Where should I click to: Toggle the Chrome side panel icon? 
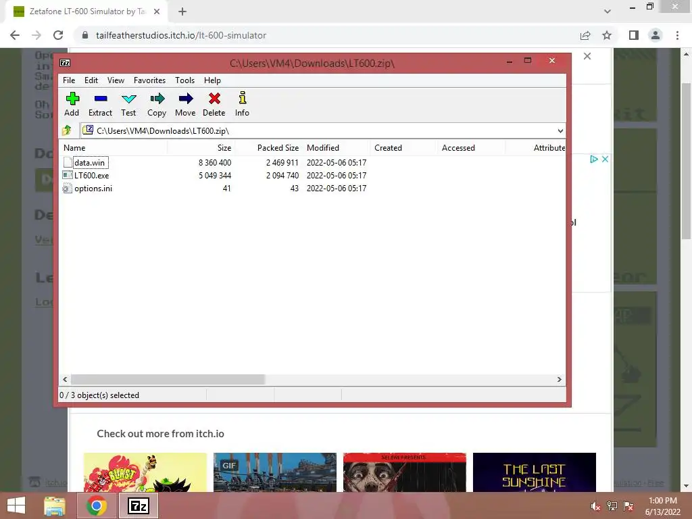point(634,35)
